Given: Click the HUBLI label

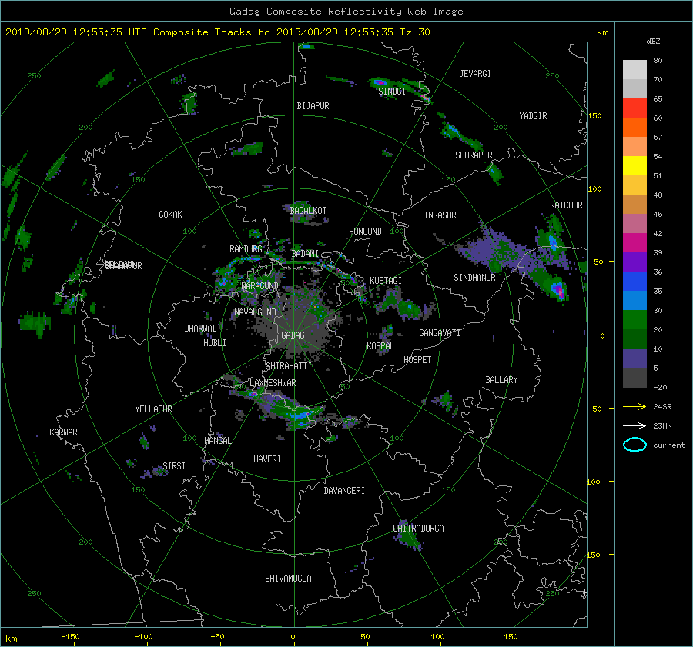Looking at the screenshot, I should coord(215,343).
